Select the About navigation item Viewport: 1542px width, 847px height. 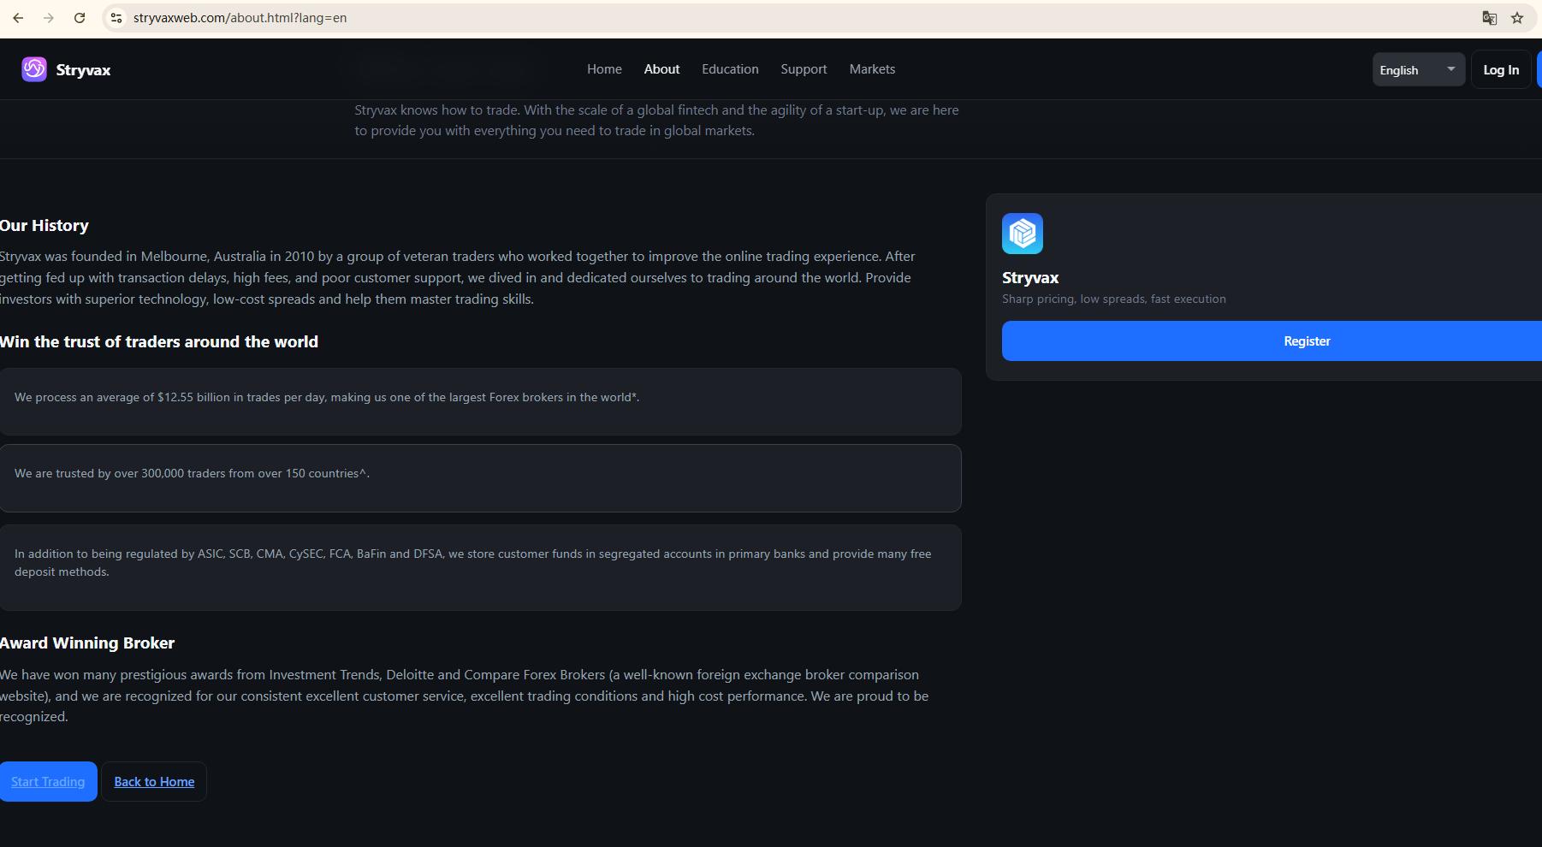click(x=661, y=69)
